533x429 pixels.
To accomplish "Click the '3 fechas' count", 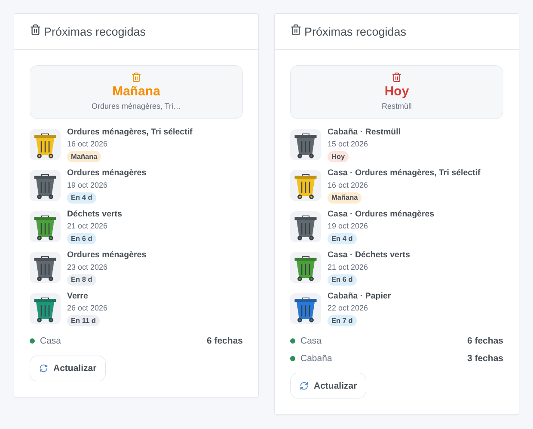I will coord(485,359).
